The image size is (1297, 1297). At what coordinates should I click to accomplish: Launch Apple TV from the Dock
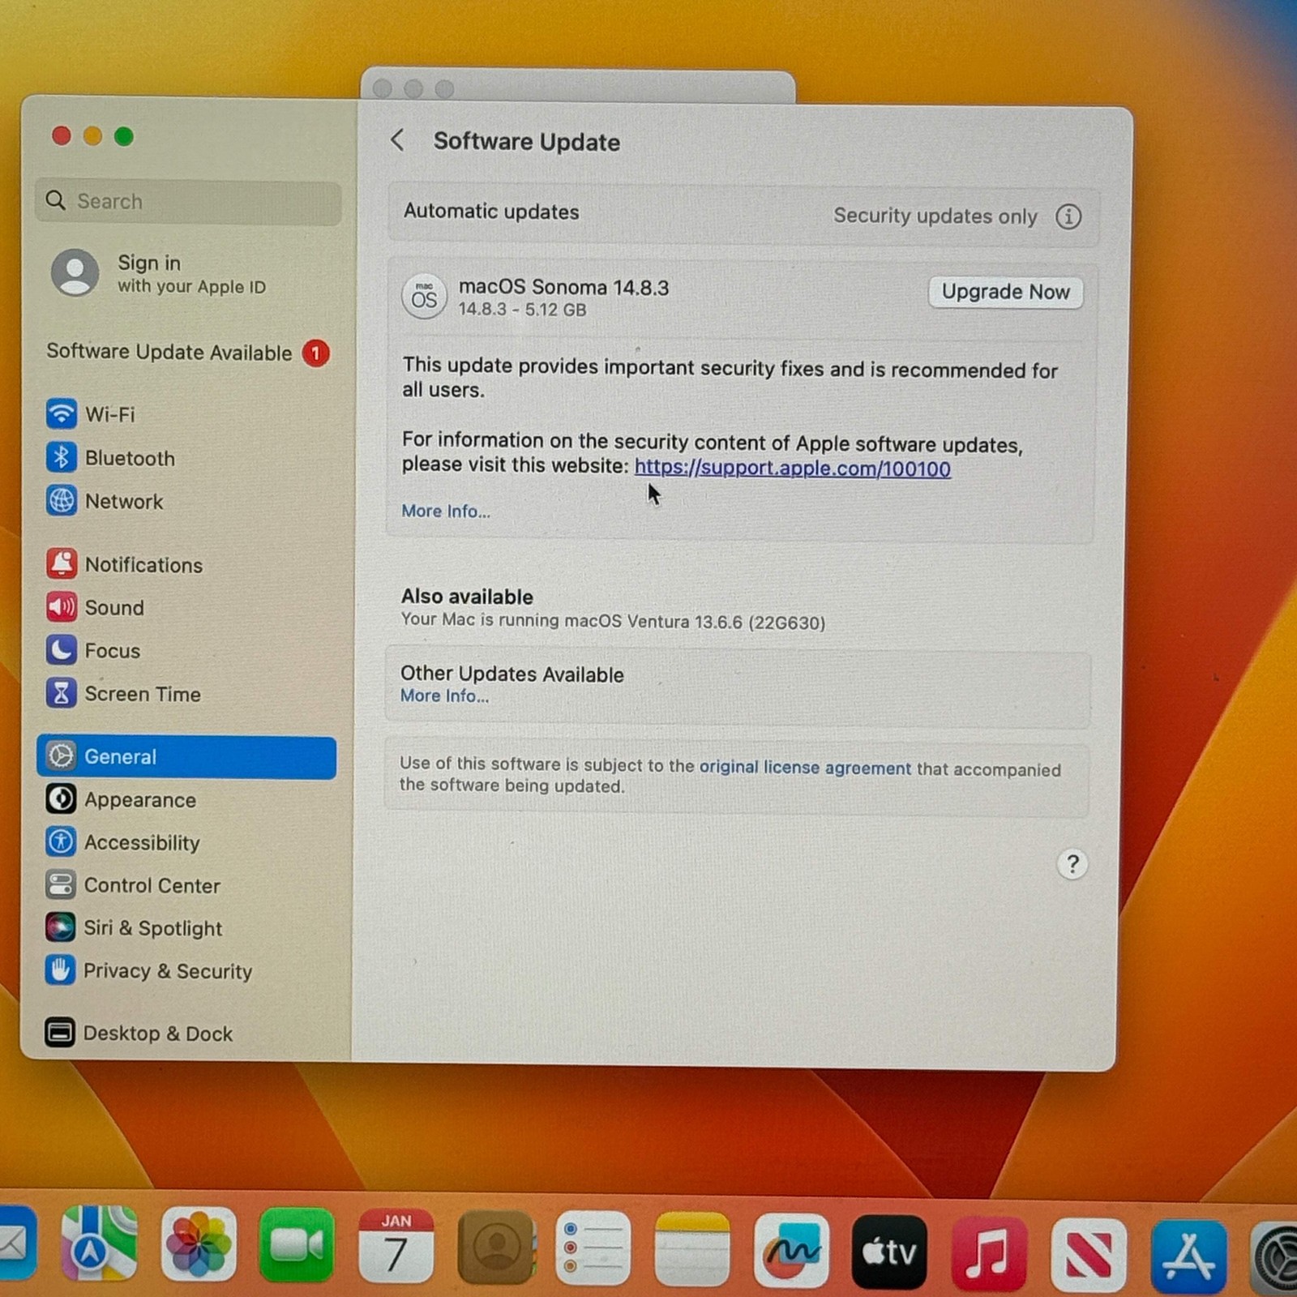click(x=889, y=1251)
